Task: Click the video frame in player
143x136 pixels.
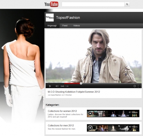Action: point(94,56)
